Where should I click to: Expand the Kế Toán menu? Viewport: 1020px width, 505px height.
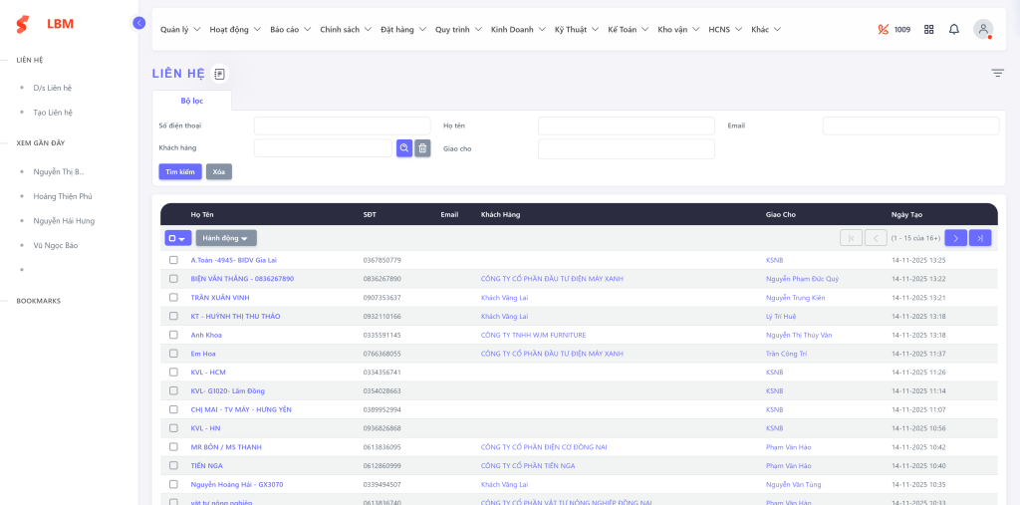pos(628,29)
